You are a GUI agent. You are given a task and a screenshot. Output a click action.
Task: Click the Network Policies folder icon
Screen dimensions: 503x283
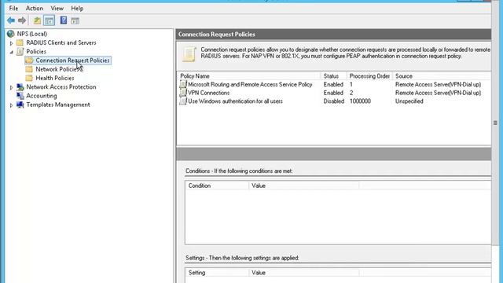pyautogui.click(x=29, y=69)
